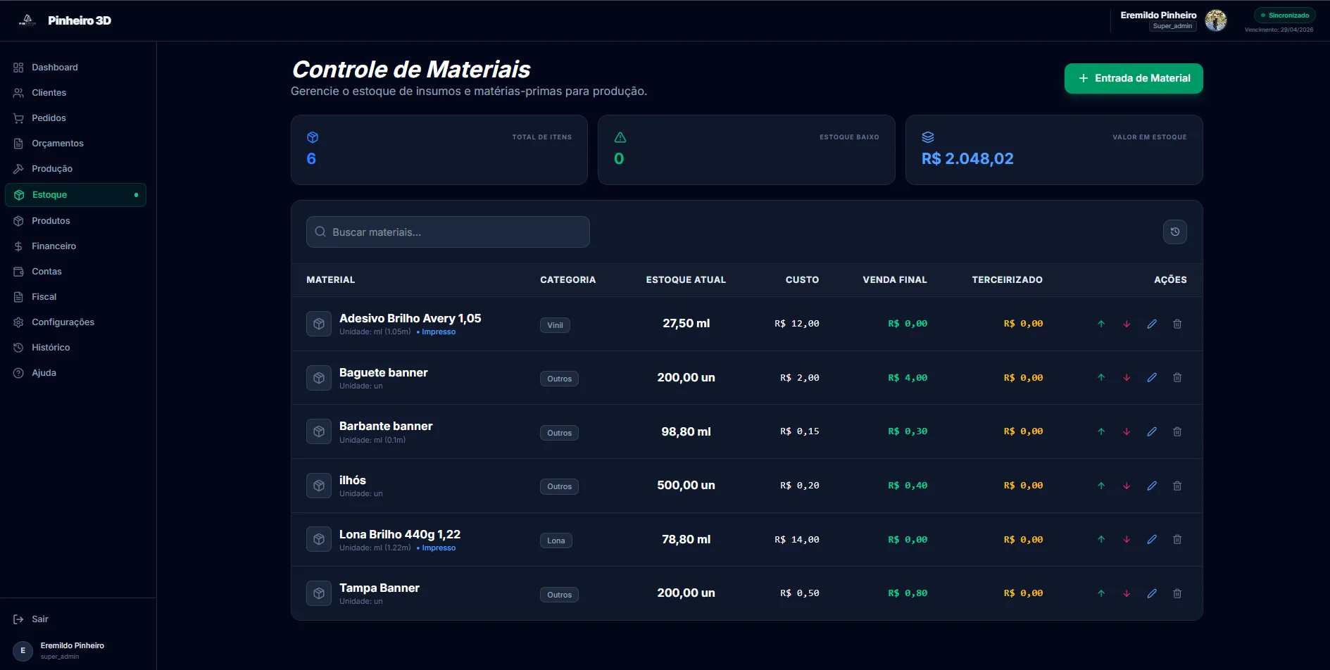Click red down arrow for Baguete banner
This screenshot has height=670, width=1330.
click(1127, 378)
